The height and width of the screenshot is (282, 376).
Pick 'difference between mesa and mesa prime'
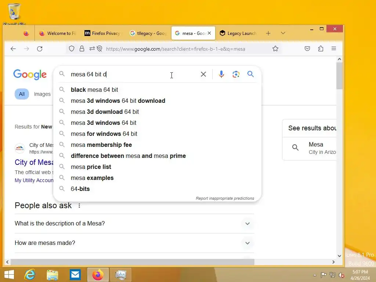pos(157,156)
